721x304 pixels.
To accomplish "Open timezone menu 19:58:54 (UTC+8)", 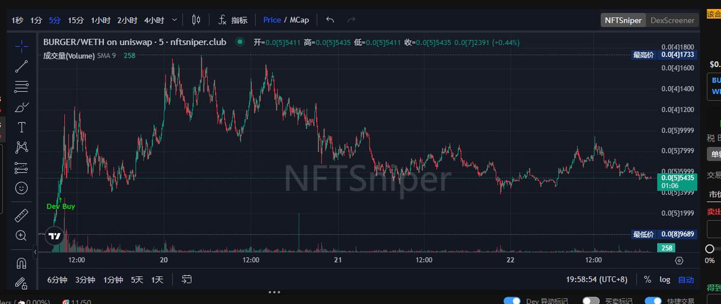I will [x=598, y=279].
